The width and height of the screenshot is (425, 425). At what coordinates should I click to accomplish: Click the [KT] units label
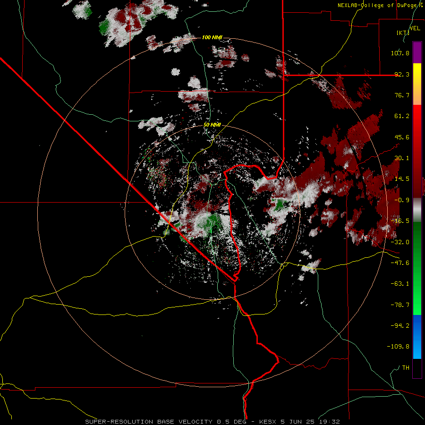click(403, 33)
